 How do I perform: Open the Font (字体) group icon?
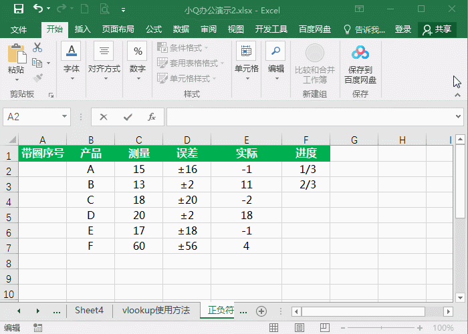pyautogui.click(x=72, y=51)
